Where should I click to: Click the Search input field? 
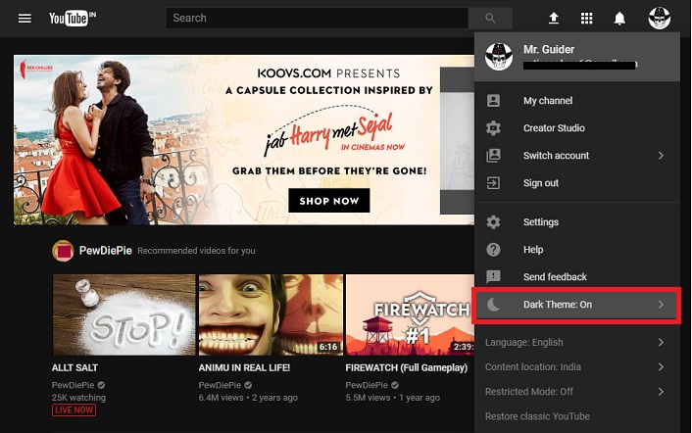[317, 18]
